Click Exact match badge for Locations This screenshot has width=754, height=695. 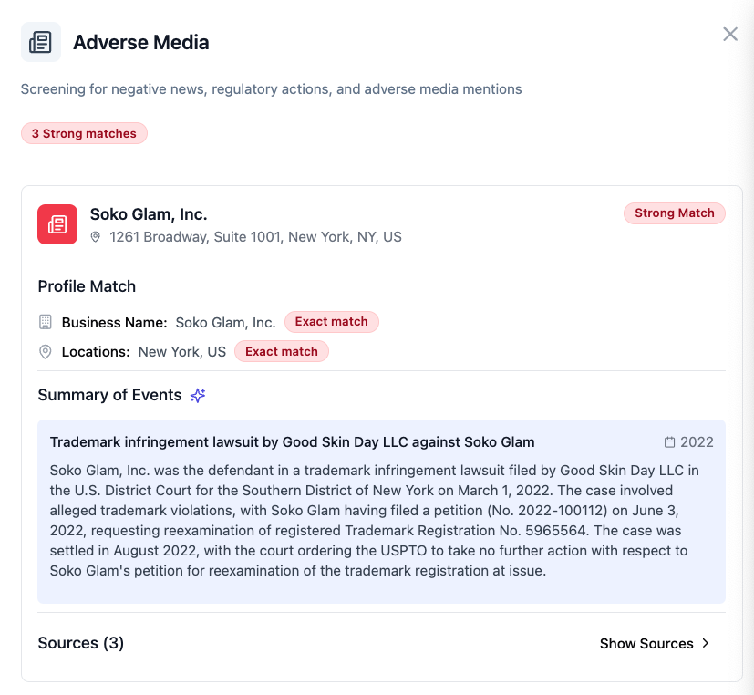pos(282,351)
